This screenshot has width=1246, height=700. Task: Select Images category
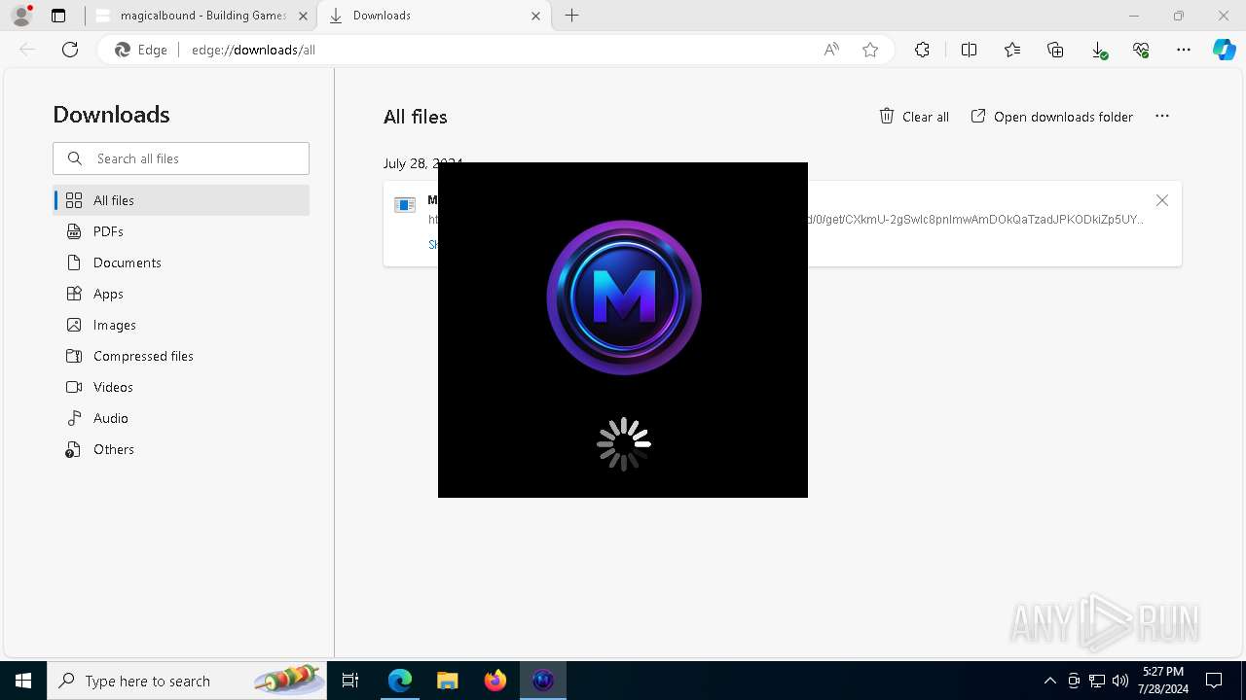click(182, 325)
